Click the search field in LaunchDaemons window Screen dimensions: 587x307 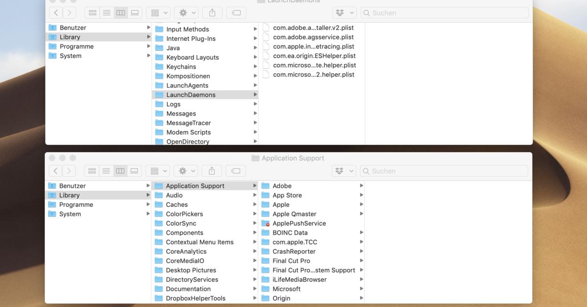pyautogui.click(x=445, y=13)
